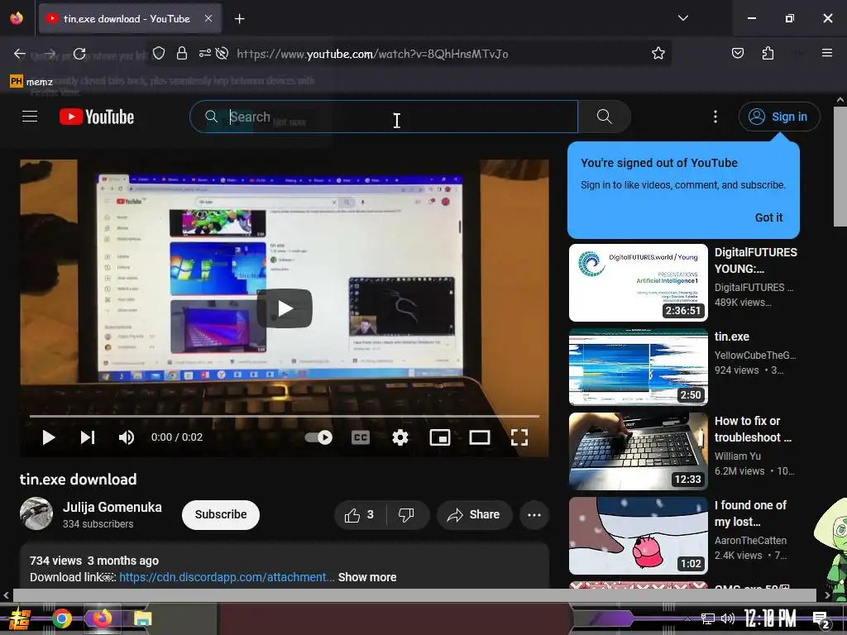Open the Pocket save icon in toolbar
847x635 pixels.
click(x=737, y=53)
